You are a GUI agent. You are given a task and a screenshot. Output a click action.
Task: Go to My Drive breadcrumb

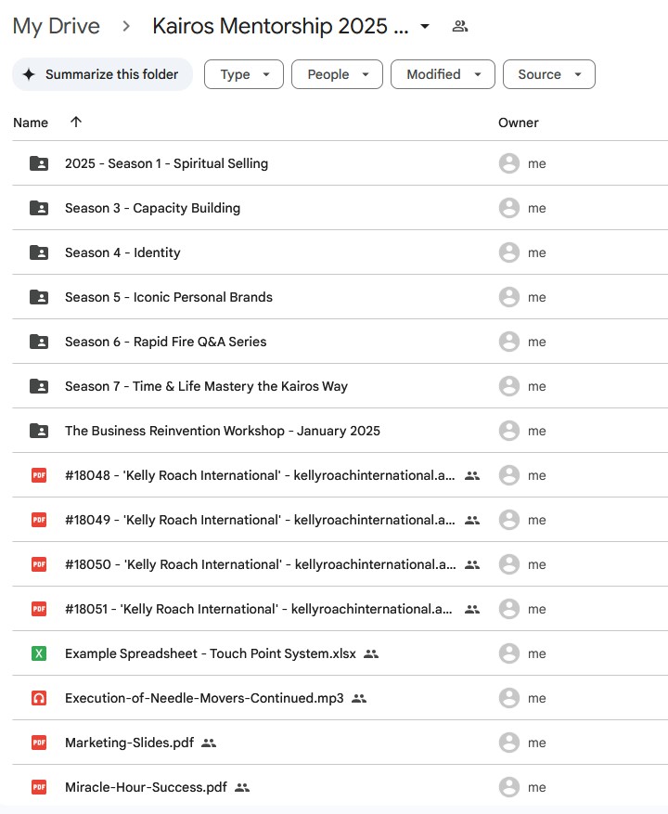coord(57,26)
